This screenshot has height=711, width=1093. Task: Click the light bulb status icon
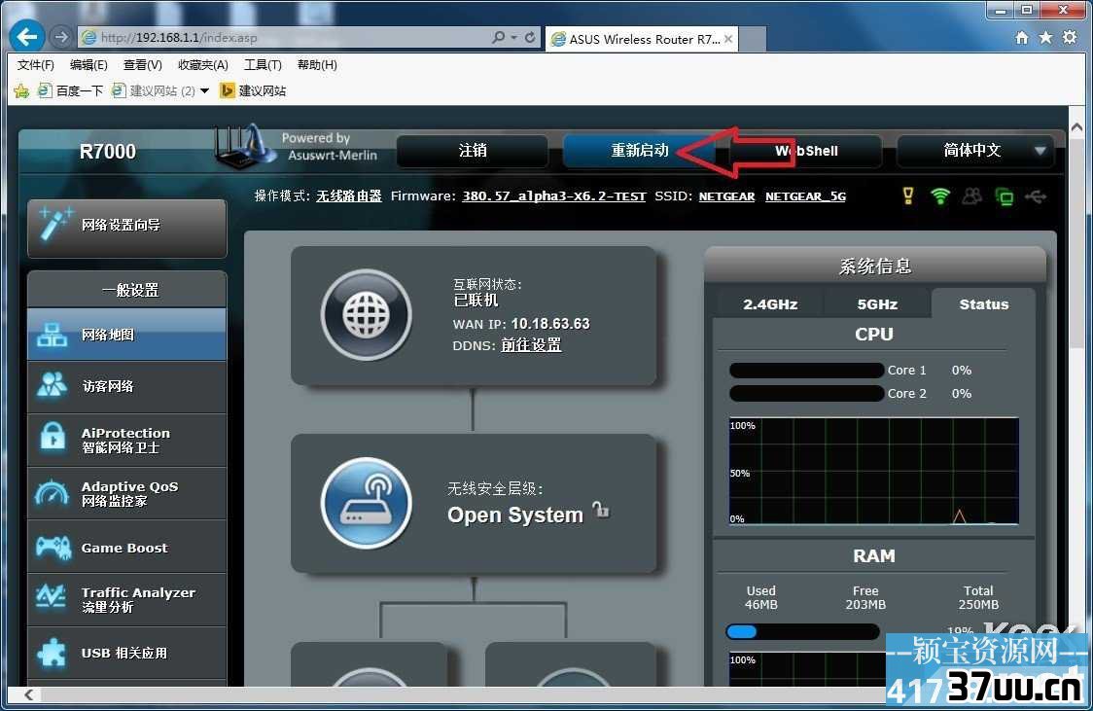click(907, 196)
